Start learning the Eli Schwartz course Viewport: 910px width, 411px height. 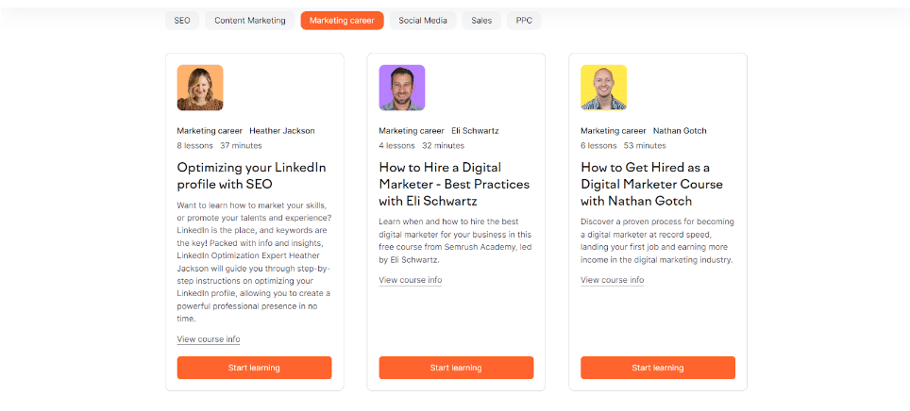click(456, 368)
